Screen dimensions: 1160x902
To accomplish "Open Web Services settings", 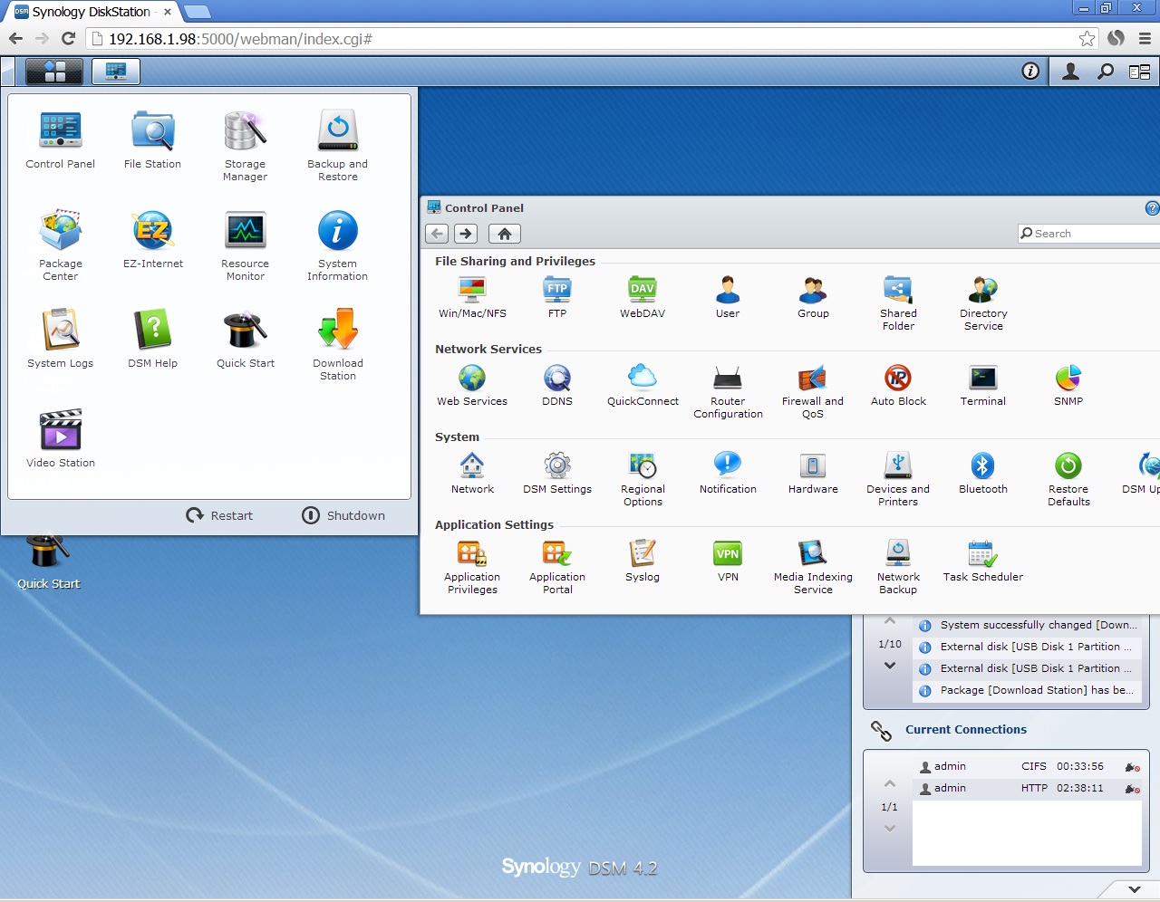I will tap(472, 386).
